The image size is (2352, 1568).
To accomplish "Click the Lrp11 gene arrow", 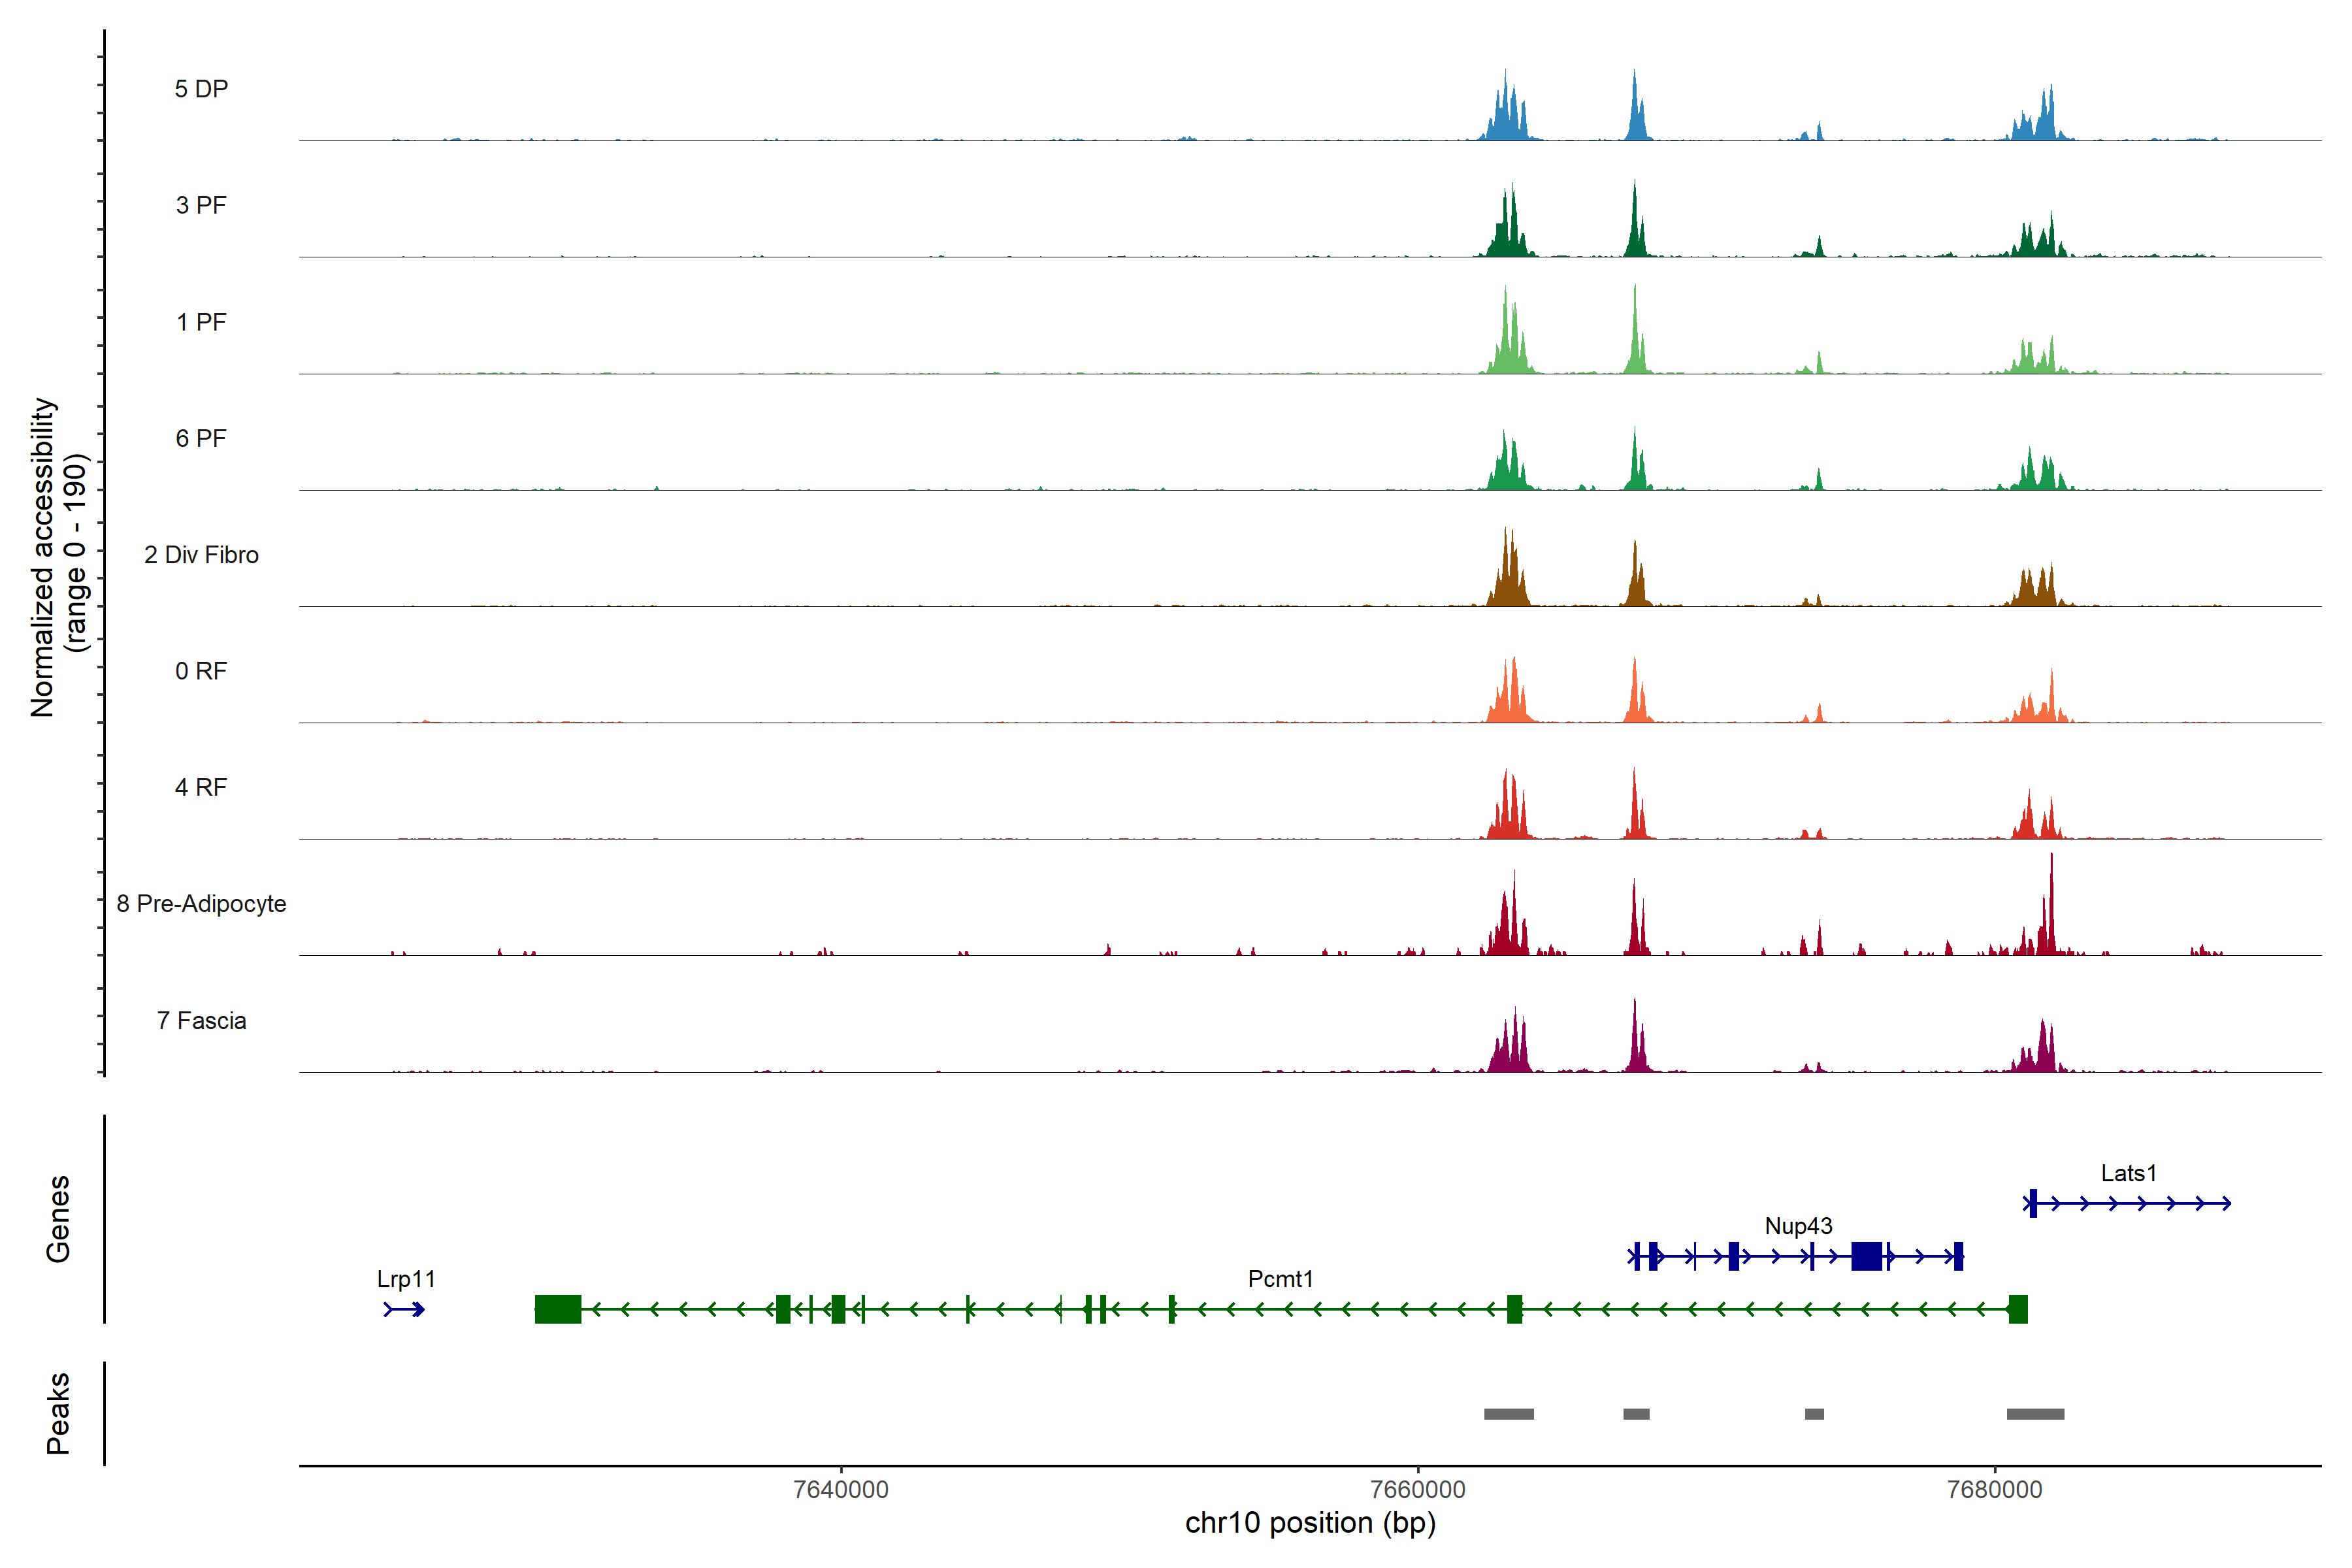I will (x=405, y=1309).
